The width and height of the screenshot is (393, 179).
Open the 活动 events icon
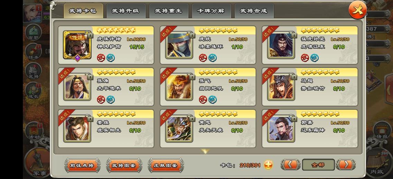34,131
